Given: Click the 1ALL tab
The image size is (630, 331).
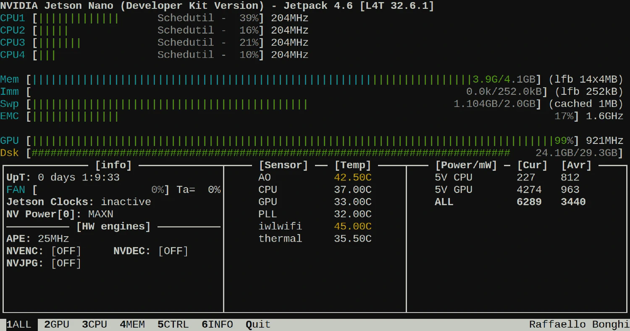Looking at the screenshot, I should click(19, 325).
